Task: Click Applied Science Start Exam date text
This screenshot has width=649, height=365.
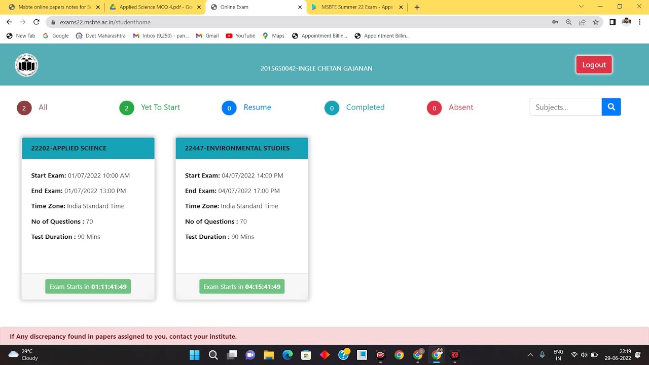Action: 99,175
